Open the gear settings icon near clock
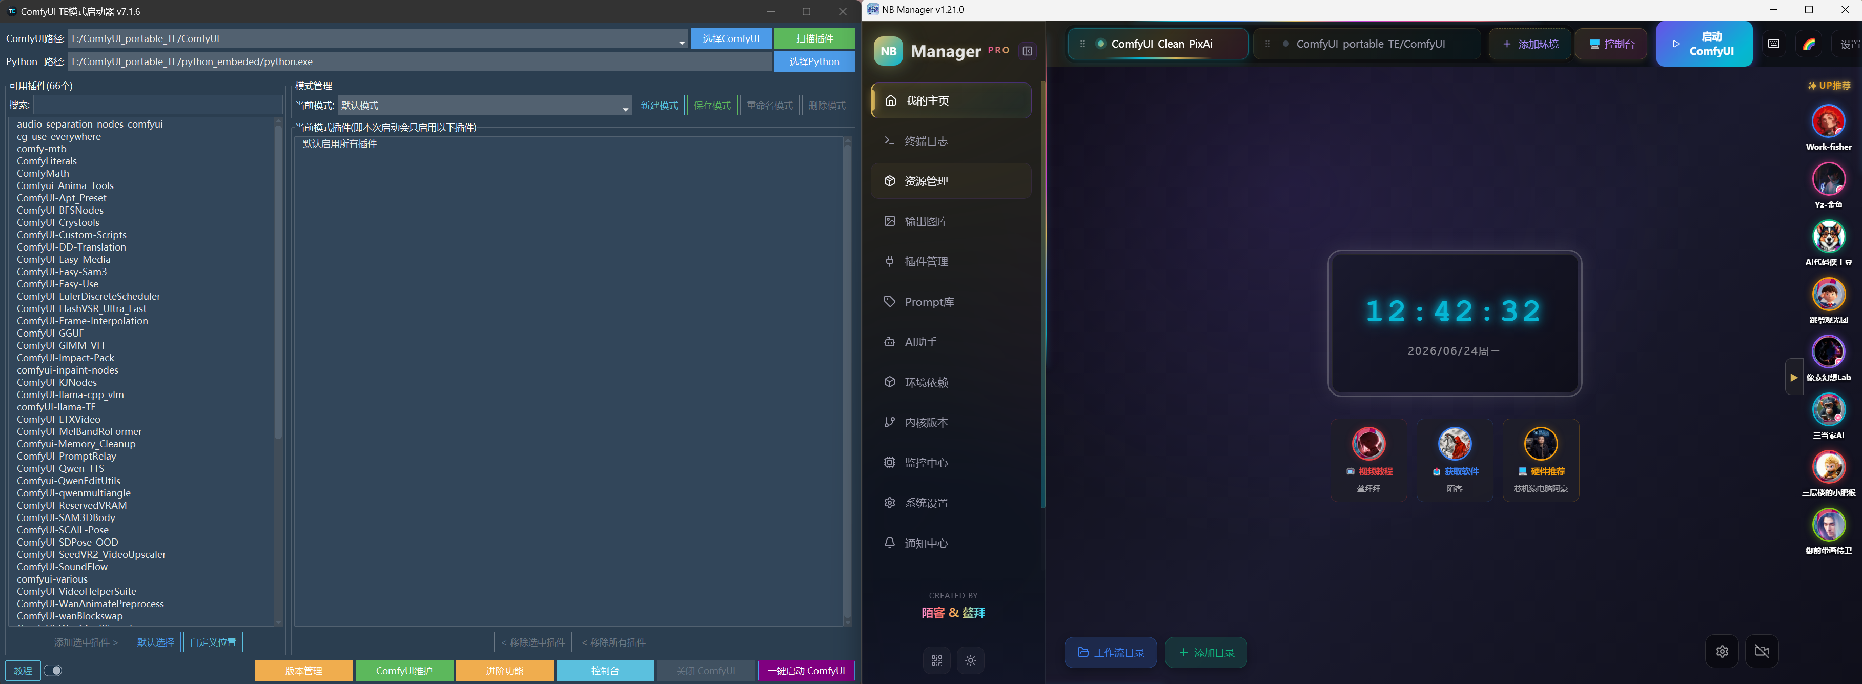This screenshot has width=1862, height=684. (x=1722, y=652)
